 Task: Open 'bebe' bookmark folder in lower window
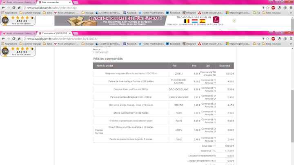tap(49, 44)
